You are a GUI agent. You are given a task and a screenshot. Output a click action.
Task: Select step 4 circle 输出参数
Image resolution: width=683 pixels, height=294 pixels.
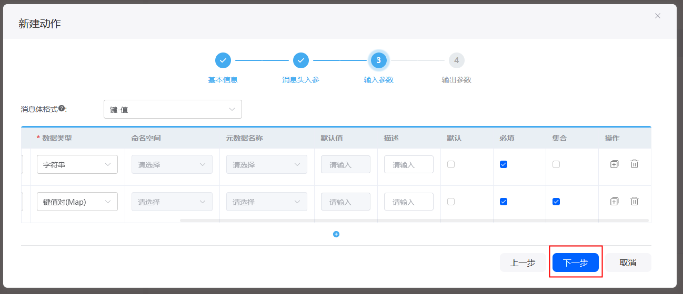click(x=457, y=60)
